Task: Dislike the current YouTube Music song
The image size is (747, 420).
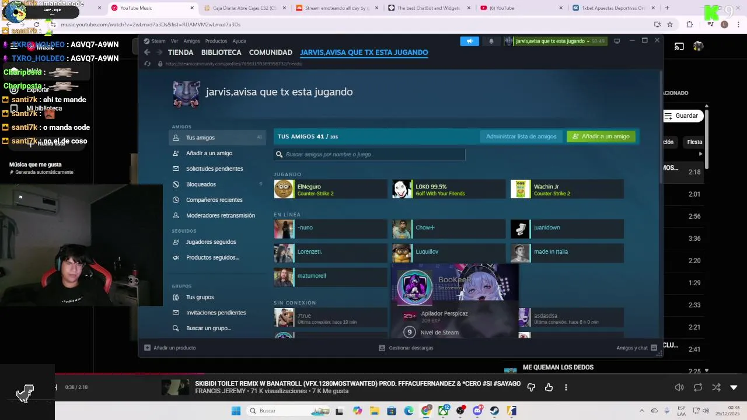Action: click(531, 387)
